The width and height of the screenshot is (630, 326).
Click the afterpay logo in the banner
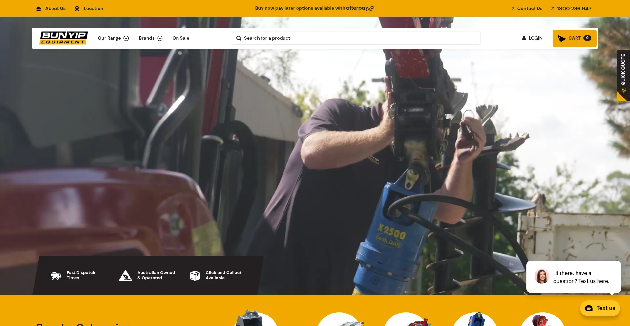[x=360, y=8]
